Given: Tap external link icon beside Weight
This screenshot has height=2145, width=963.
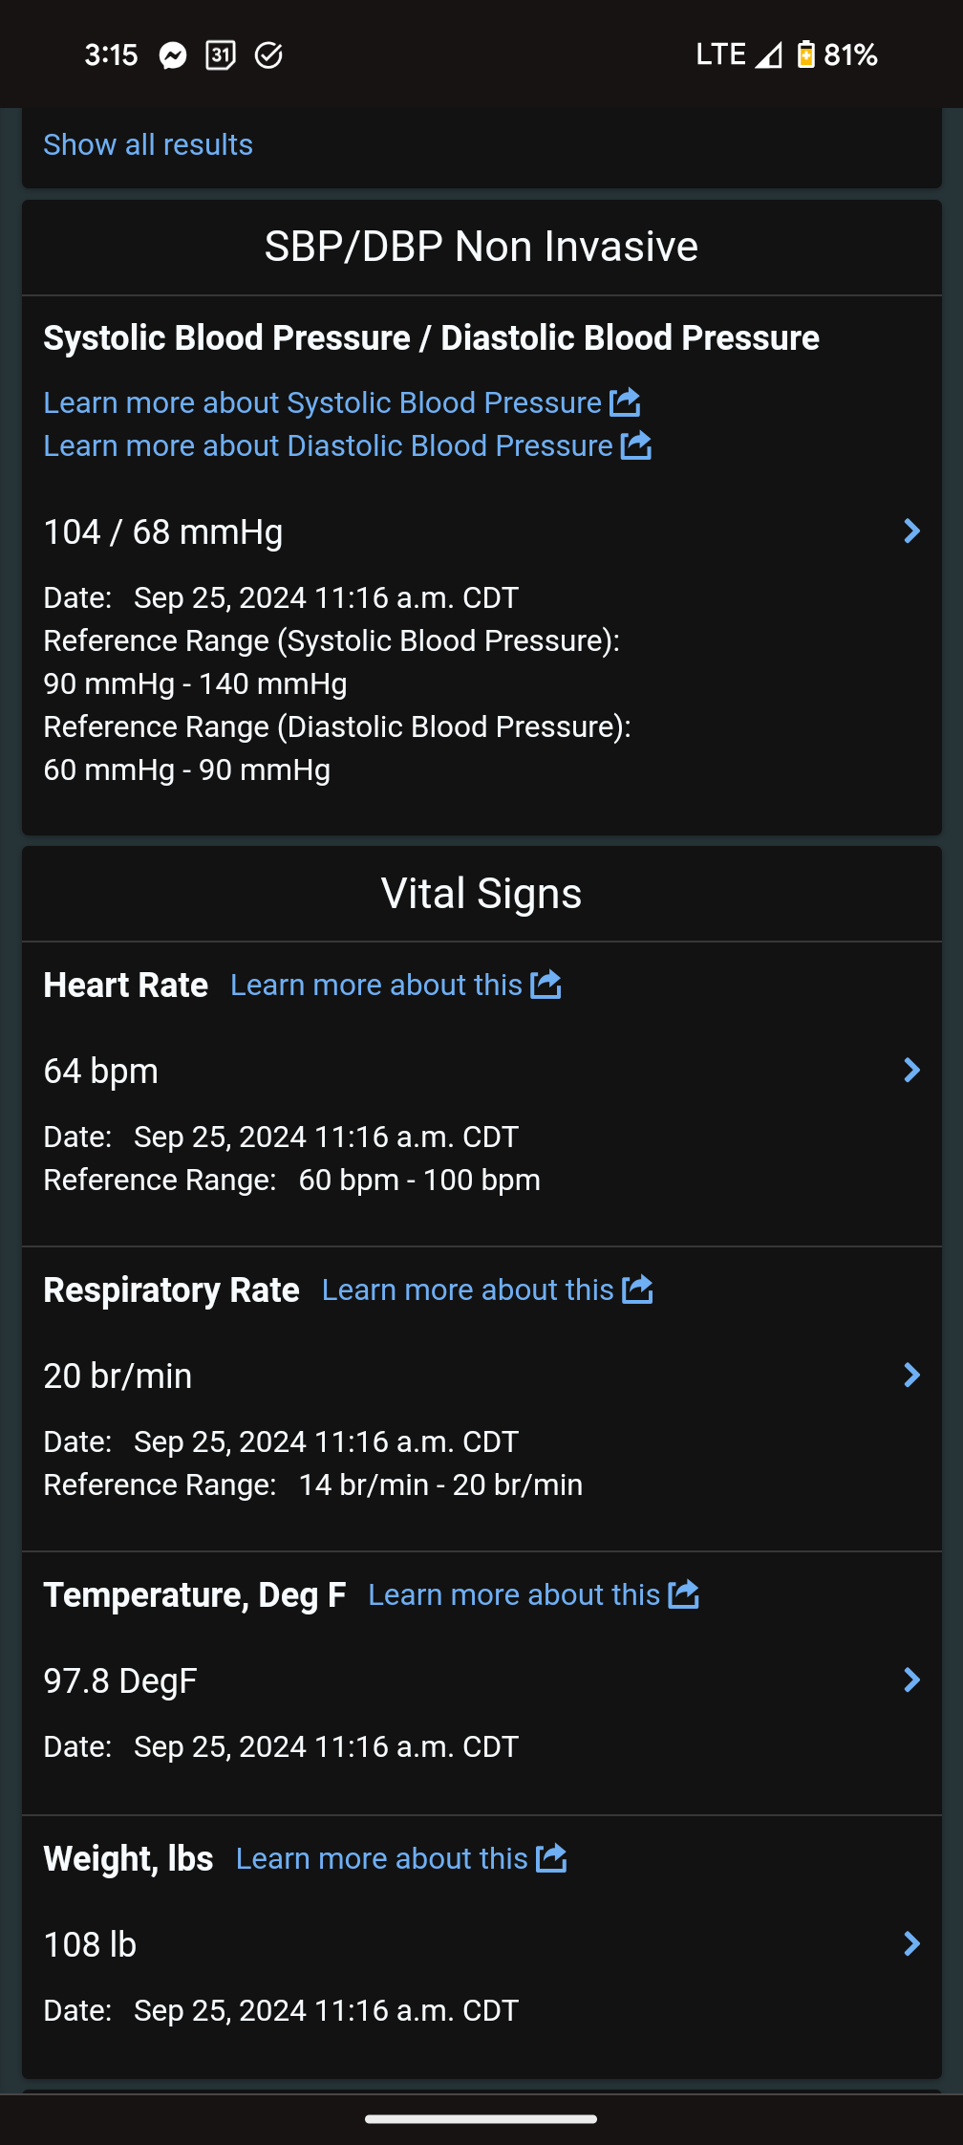Looking at the screenshot, I should 551,1858.
